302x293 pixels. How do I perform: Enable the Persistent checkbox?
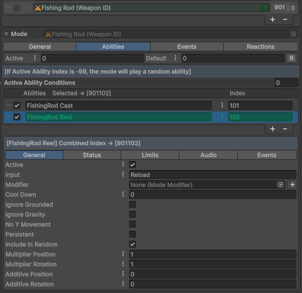click(133, 234)
